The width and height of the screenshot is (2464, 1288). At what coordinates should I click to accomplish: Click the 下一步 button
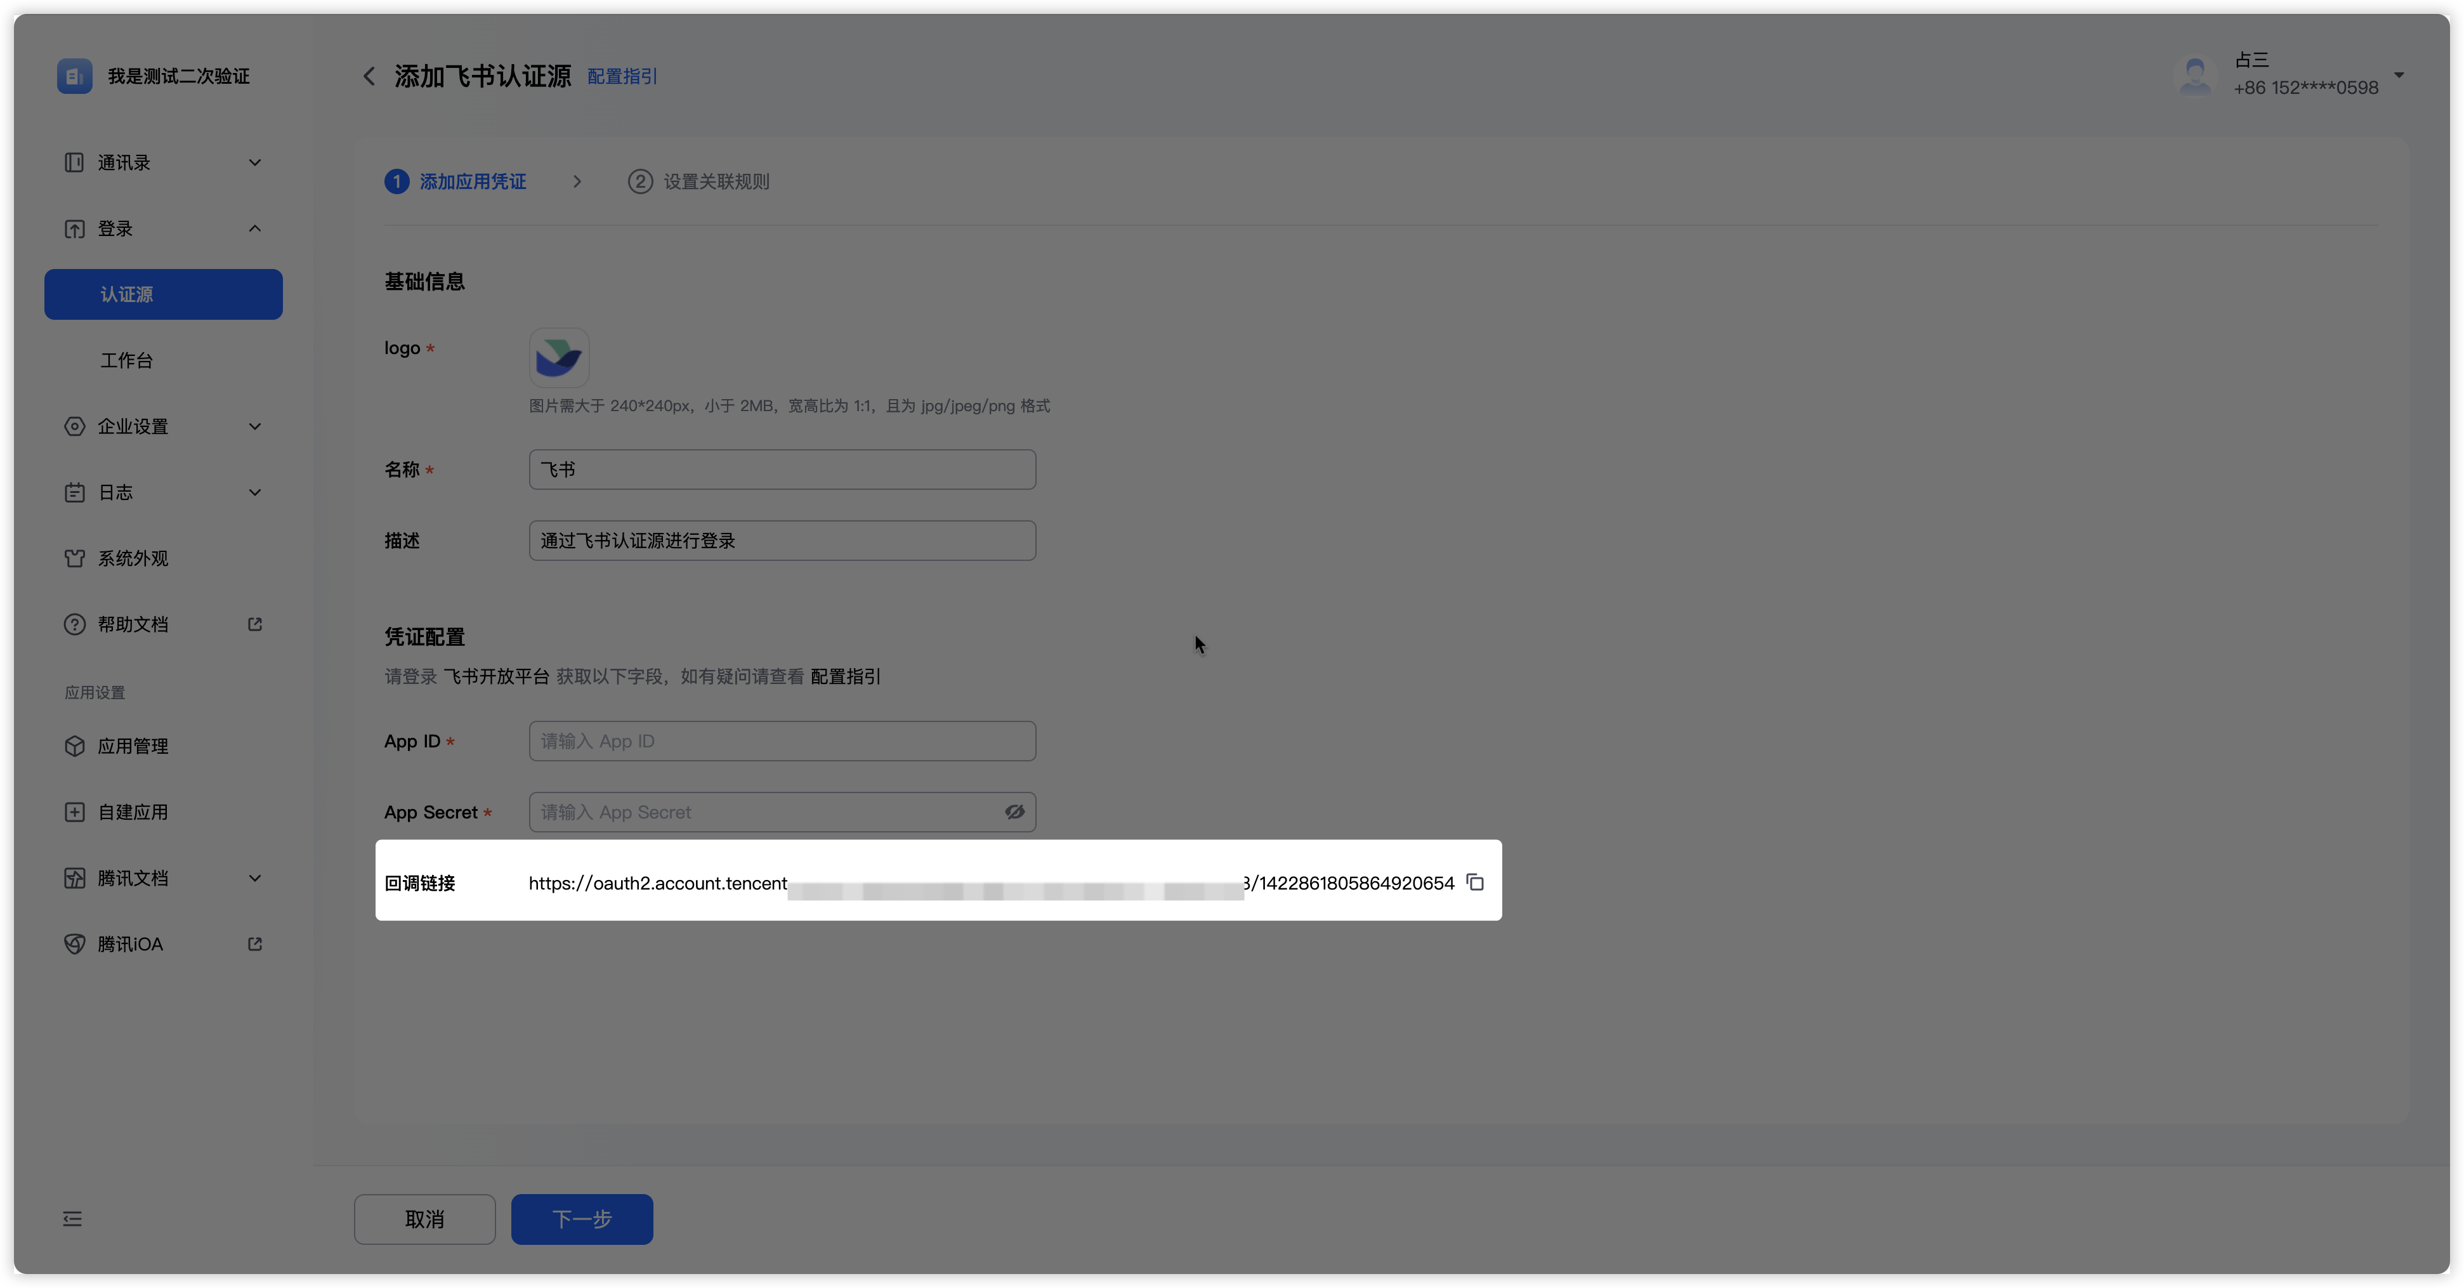(582, 1219)
